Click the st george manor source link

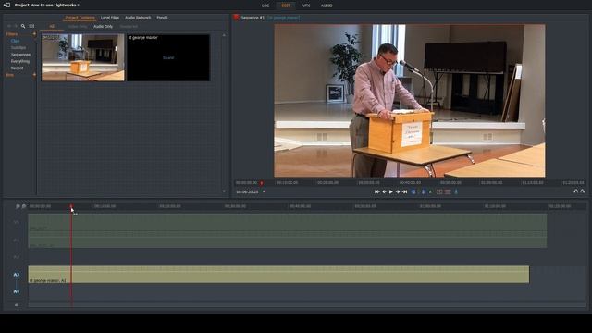coord(284,18)
